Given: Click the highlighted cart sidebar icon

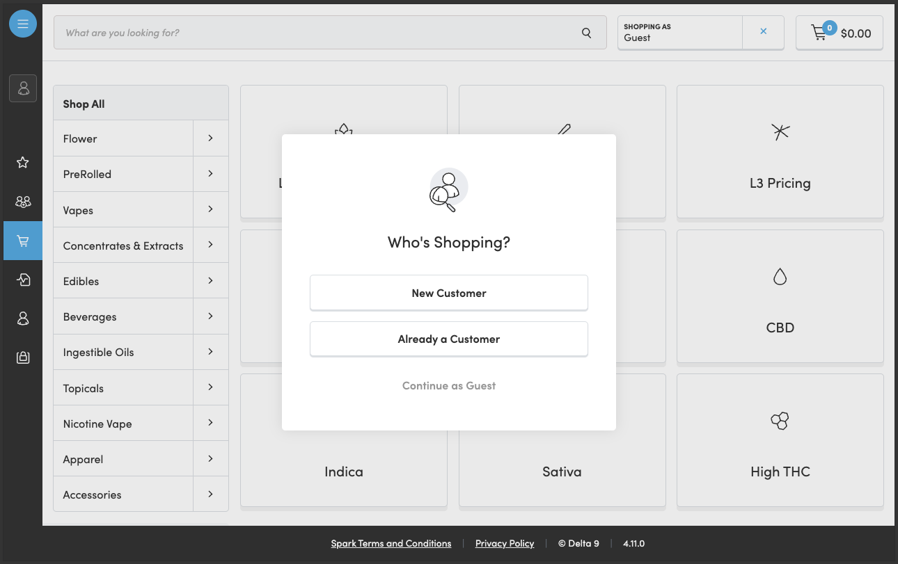Looking at the screenshot, I should click(x=23, y=241).
